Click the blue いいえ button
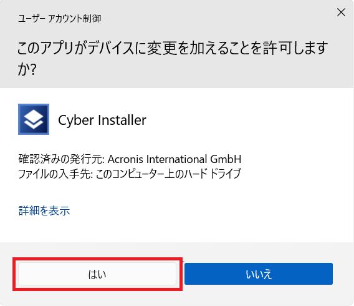The height and width of the screenshot is (306, 354). (x=259, y=274)
